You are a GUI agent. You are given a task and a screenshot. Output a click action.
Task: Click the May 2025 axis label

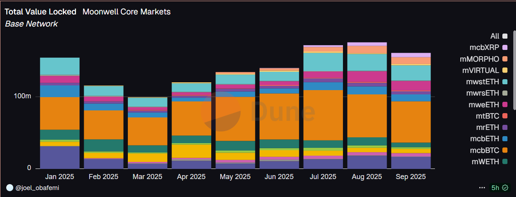tap(235, 177)
